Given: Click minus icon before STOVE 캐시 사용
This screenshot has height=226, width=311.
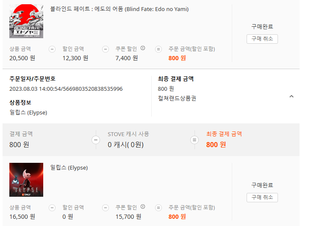Looking at the screenshot, I should (96, 140).
